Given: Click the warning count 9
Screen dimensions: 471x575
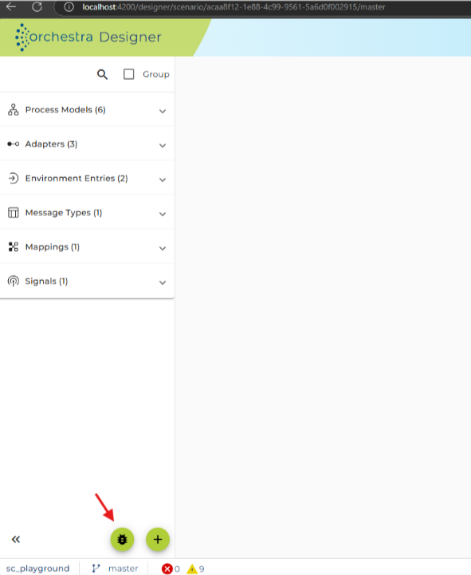Looking at the screenshot, I should point(202,569).
